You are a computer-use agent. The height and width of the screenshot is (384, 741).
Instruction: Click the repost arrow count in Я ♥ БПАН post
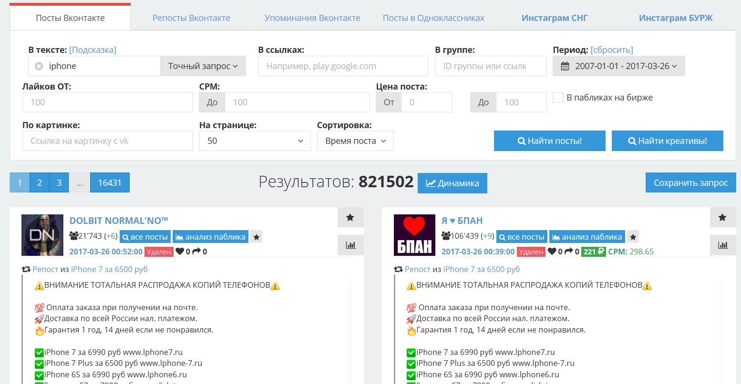point(572,252)
